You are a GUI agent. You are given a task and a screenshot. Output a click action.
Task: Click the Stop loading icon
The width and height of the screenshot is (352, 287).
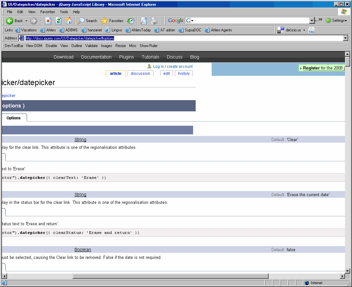[x=48, y=21]
